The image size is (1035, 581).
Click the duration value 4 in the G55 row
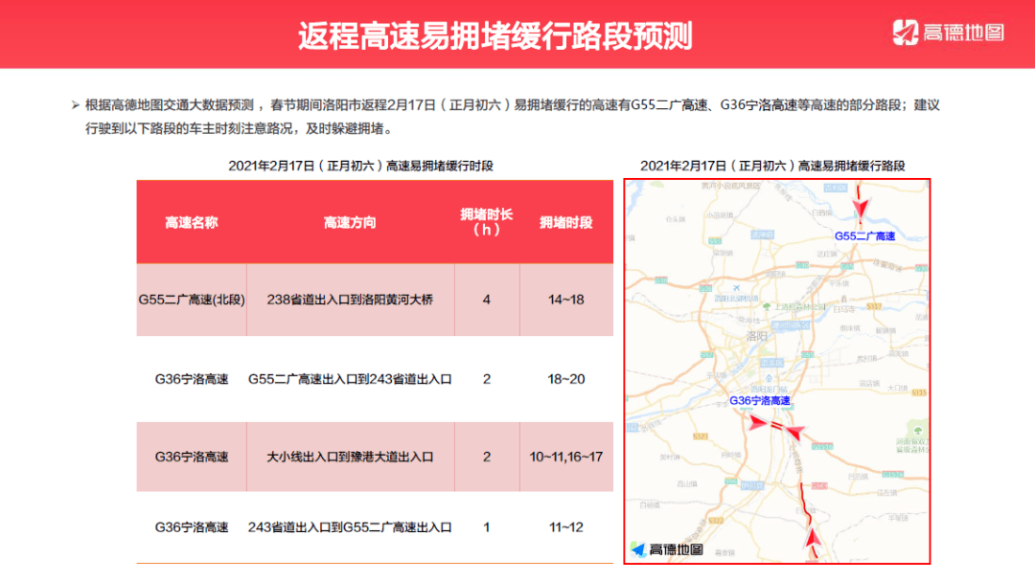point(487,300)
